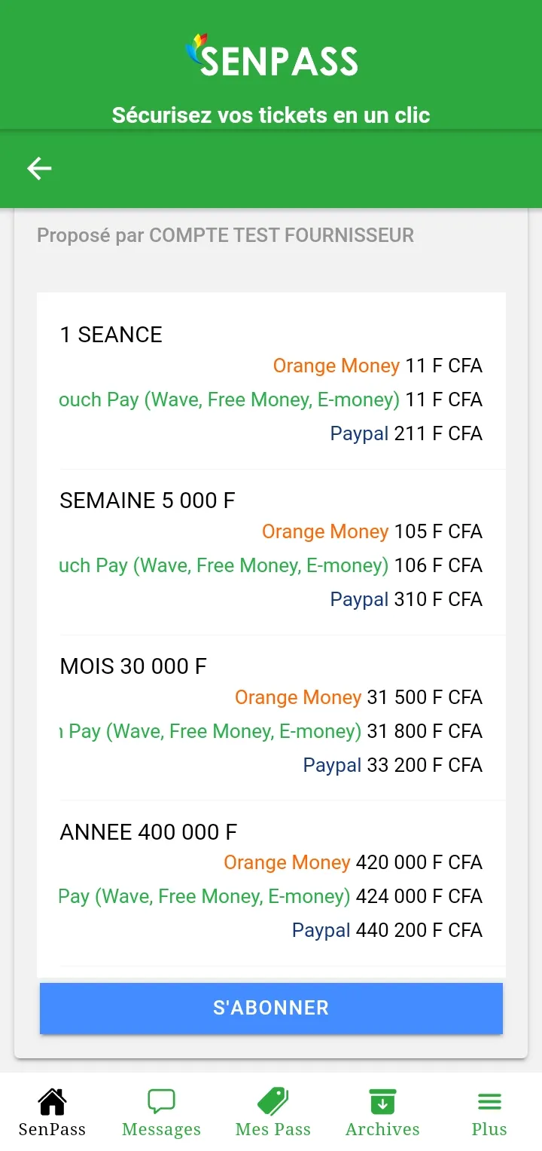Click the S'ABONNER button
The height and width of the screenshot is (1151, 542).
271,1008
